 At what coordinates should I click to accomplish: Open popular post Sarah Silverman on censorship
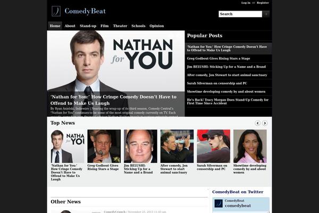click(x=217, y=83)
